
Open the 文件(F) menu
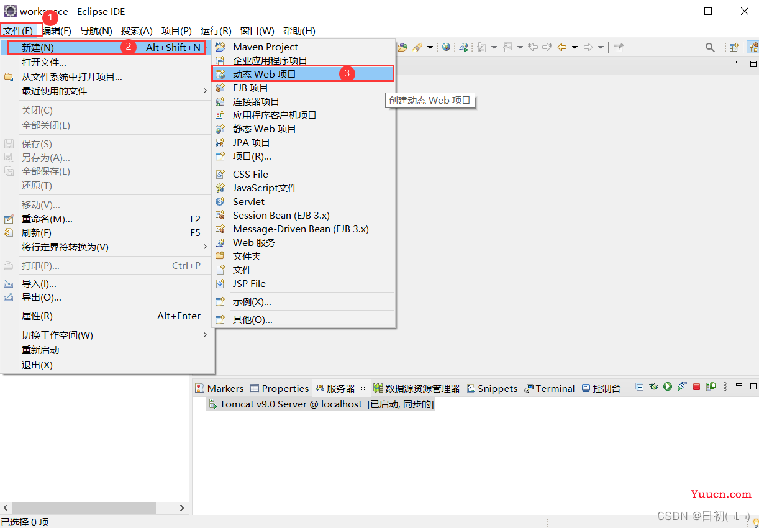(x=17, y=30)
